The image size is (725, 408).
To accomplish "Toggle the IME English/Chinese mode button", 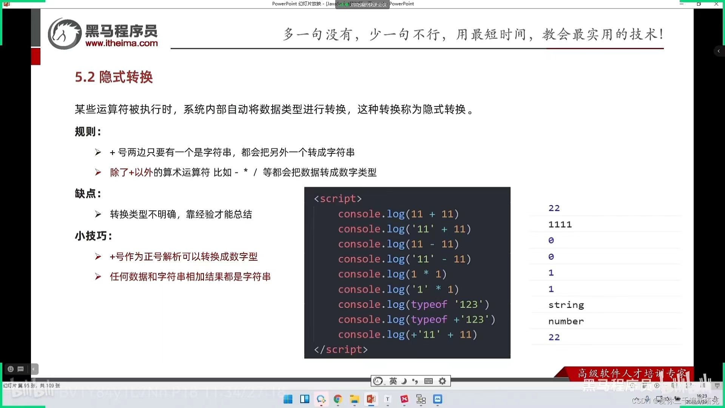I will click(x=393, y=381).
